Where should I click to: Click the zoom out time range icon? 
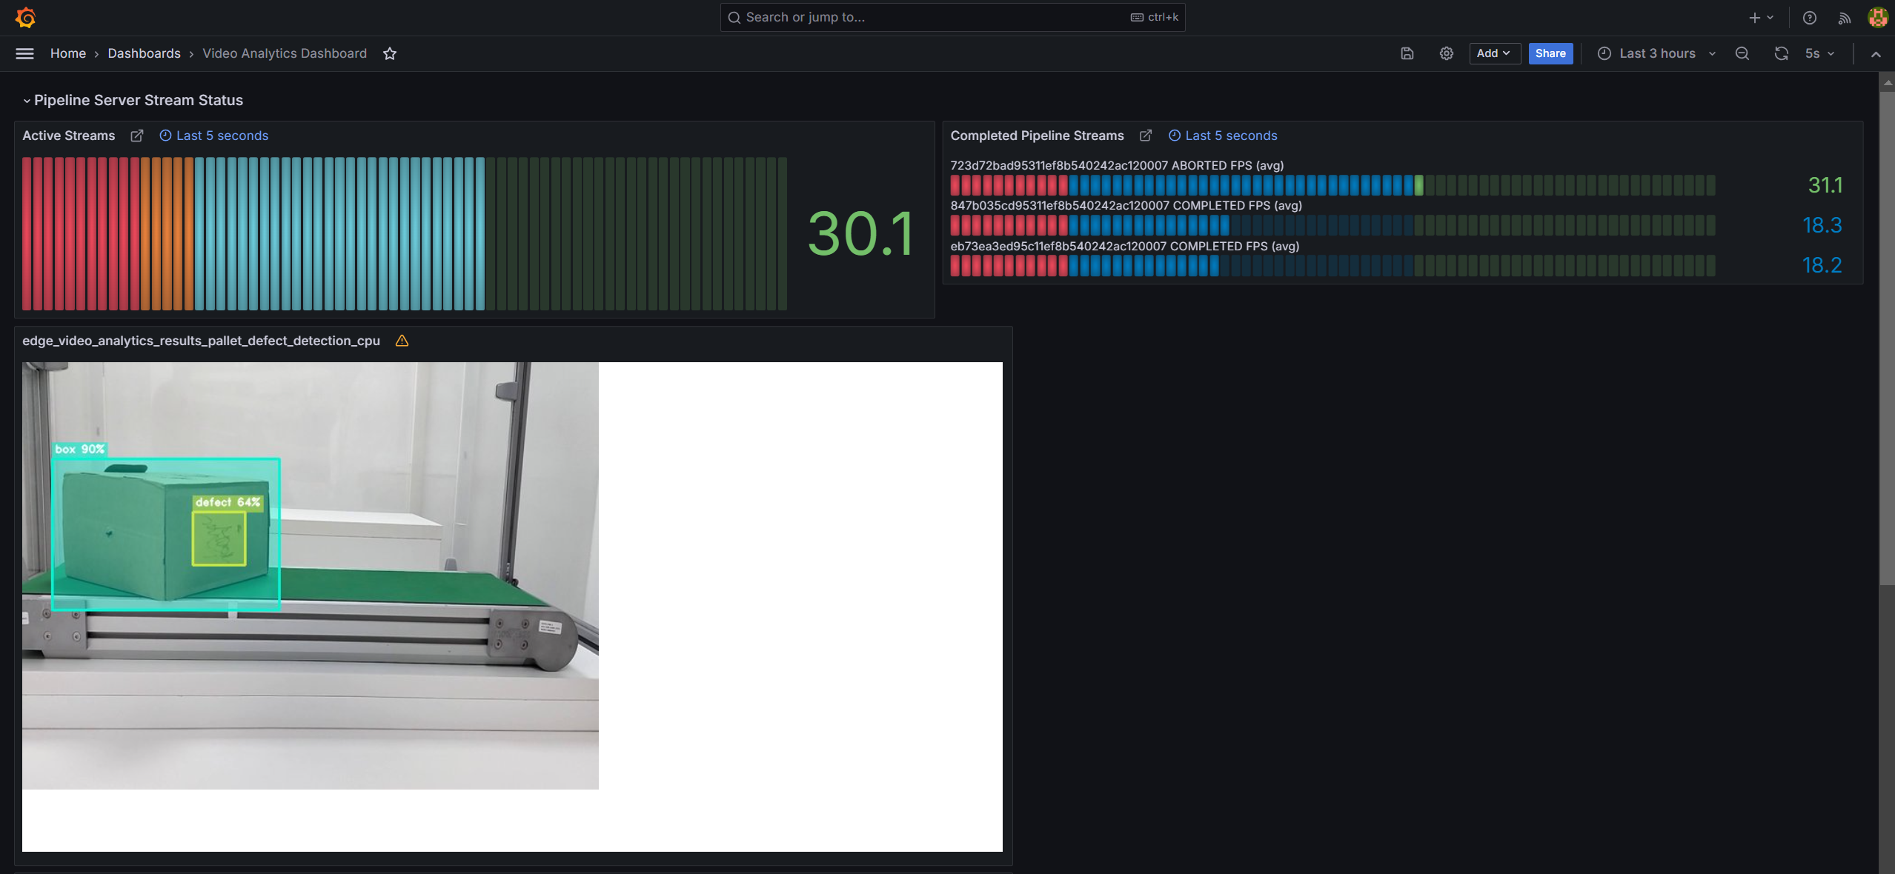(x=1742, y=53)
